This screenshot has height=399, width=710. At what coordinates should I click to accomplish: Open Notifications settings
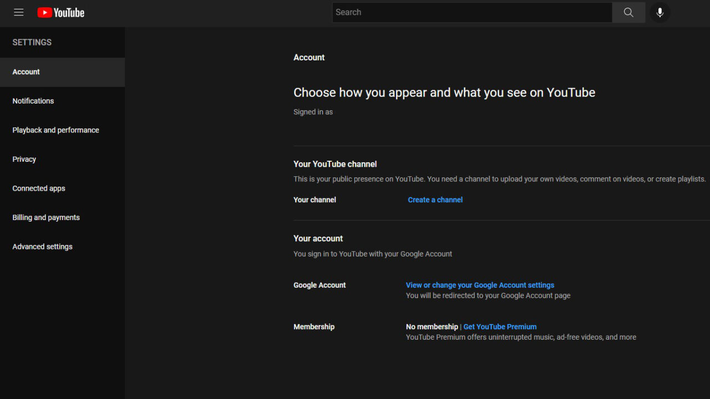[x=33, y=101]
